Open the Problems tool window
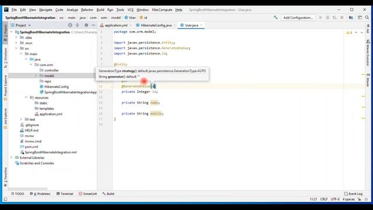373x210 pixels. coord(40,194)
